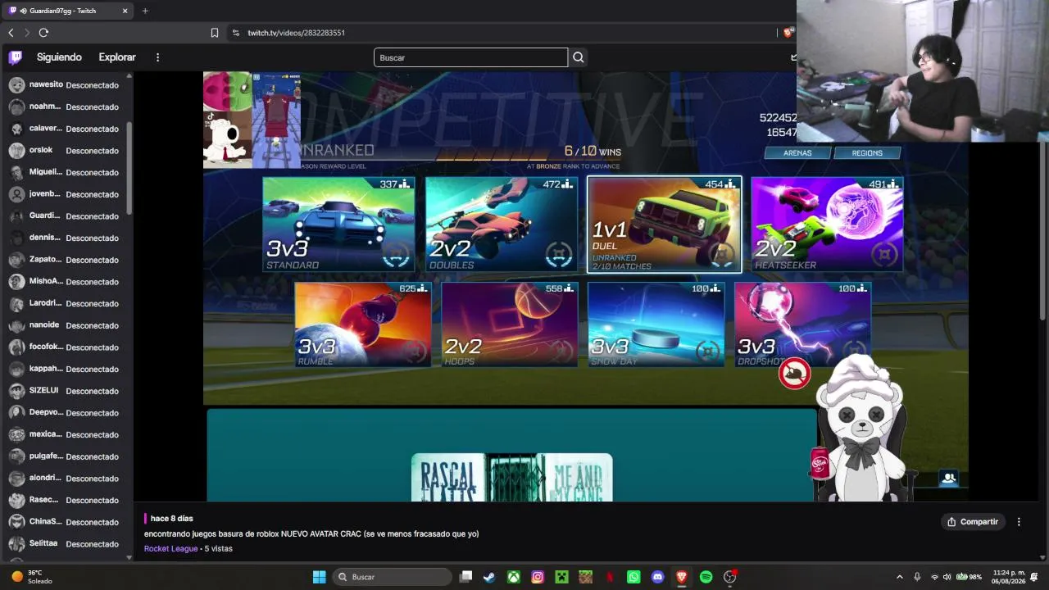The image size is (1049, 590).
Task: Open the Rocket League category link
Action: pos(170,548)
